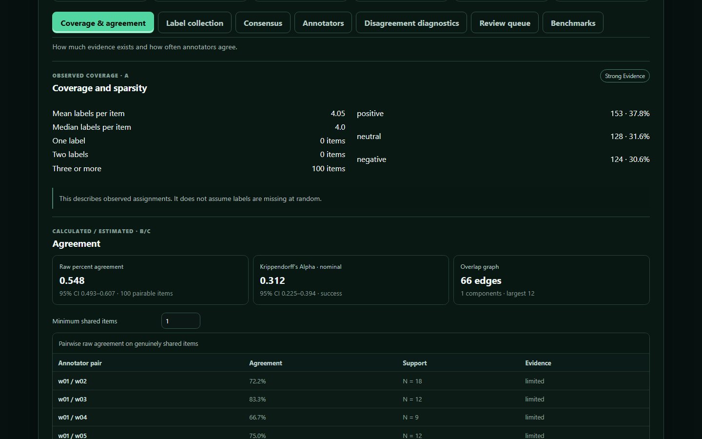Click the Annotator pair column header
The image size is (702, 439).
point(80,363)
